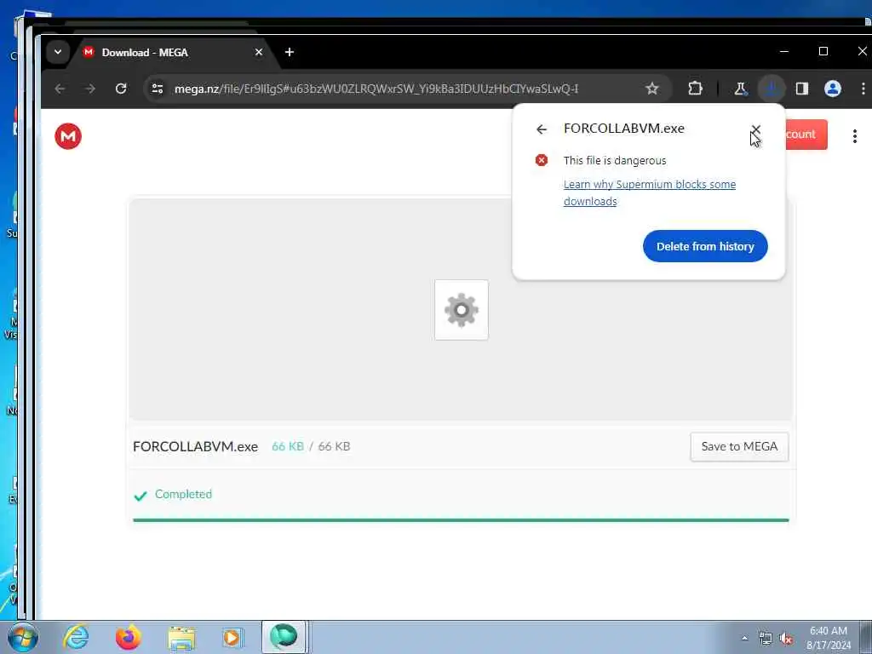Go back in the downloads popup
This screenshot has height=654, width=872.
tap(541, 129)
